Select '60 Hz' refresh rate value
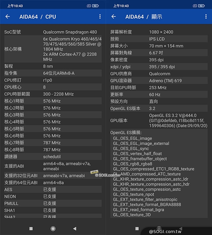Screen dimensions: 212x235 pos(155,95)
